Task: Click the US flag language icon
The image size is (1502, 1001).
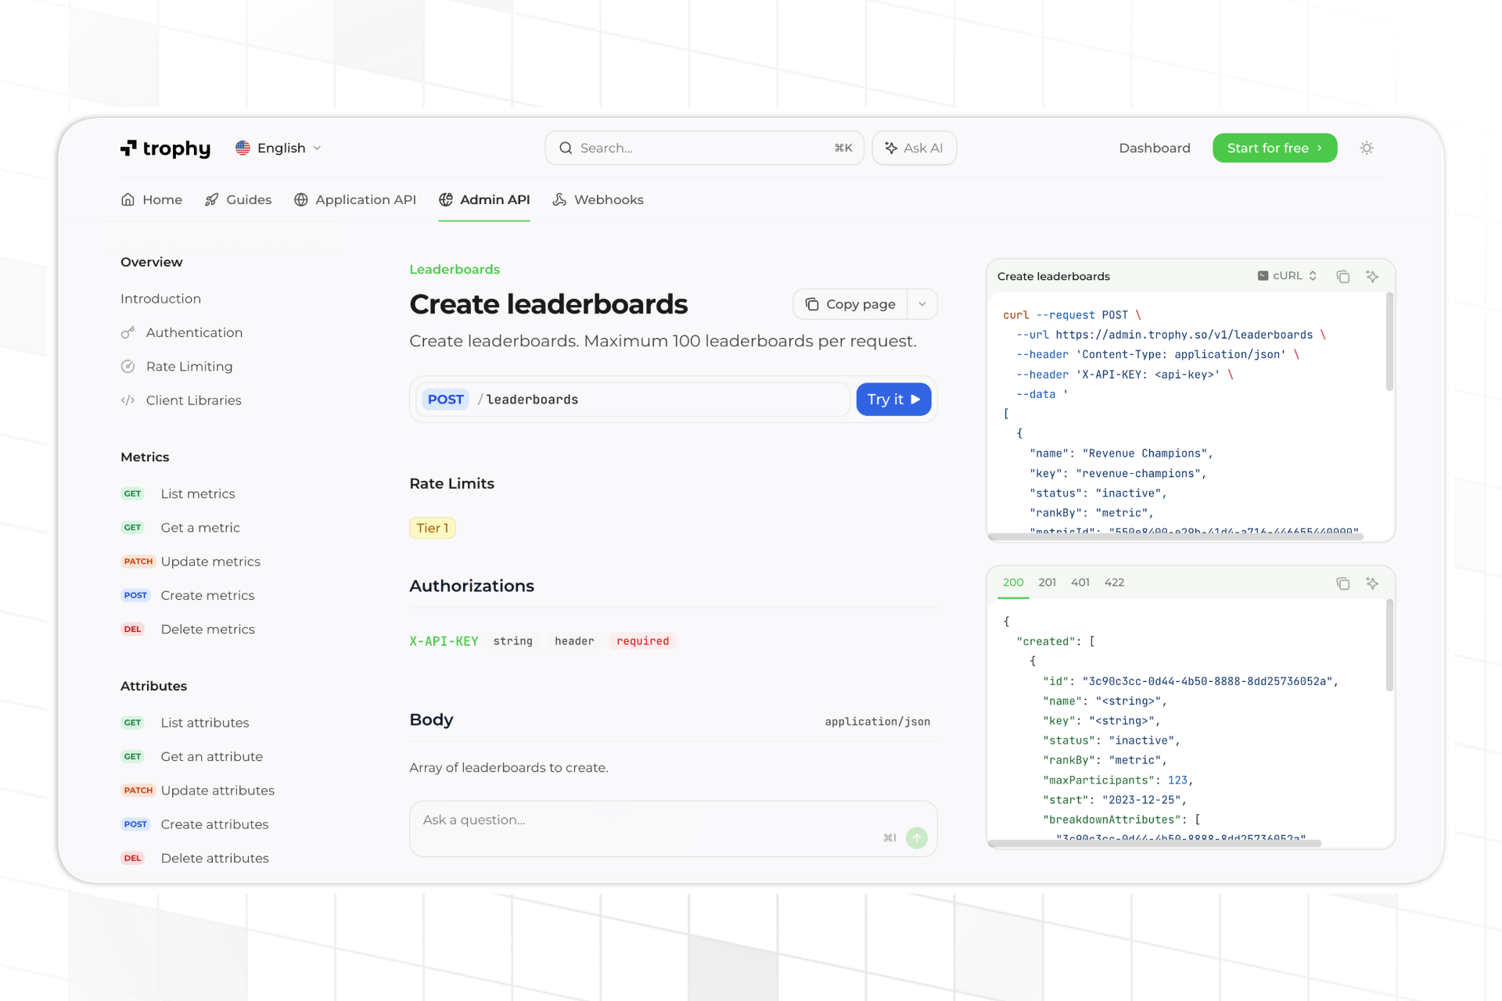Action: [x=243, y=148]
